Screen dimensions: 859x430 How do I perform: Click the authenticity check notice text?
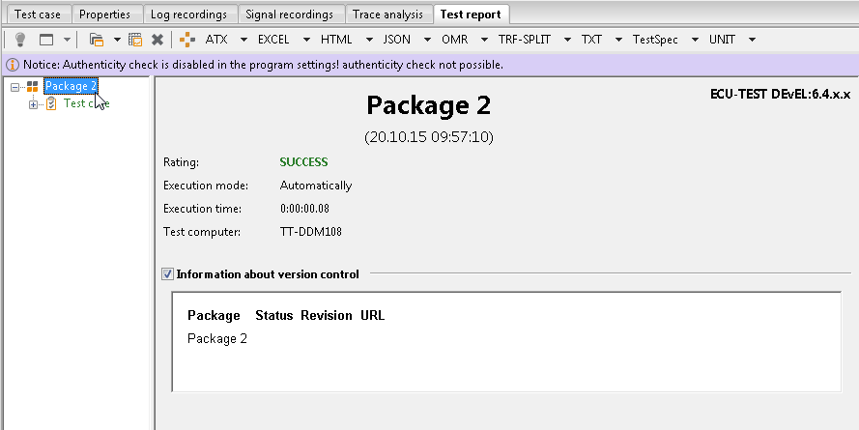tap(263, 65)
